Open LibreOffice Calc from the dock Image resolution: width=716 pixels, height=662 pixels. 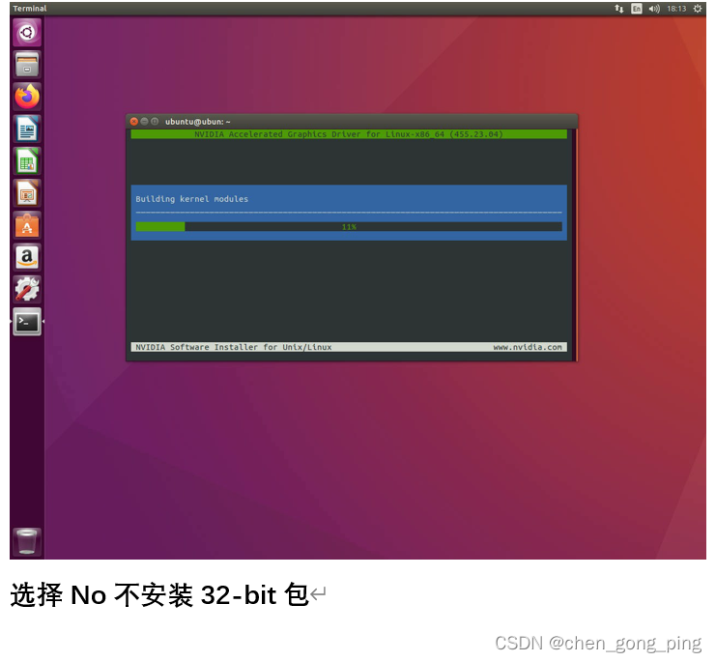point(27,161)
